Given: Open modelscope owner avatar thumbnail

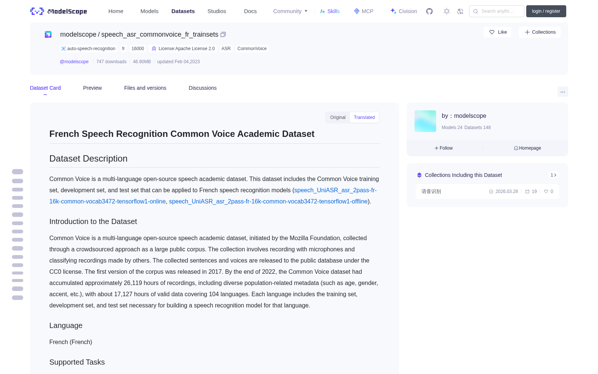Looking at the screenshot, I should coord(425,121).
